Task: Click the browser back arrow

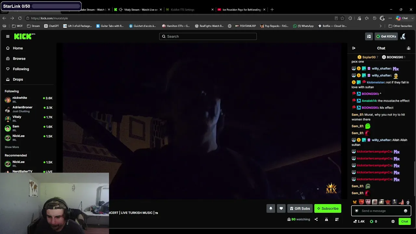Action: (x=4, y=18)
